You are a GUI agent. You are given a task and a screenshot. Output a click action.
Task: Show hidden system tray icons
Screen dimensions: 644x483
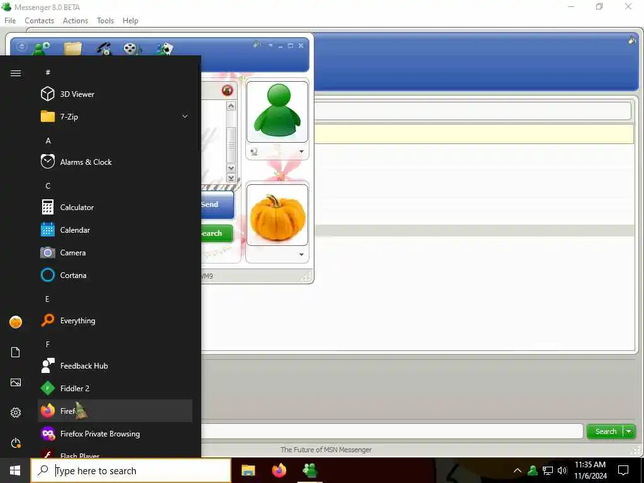[x=518, y=470]
